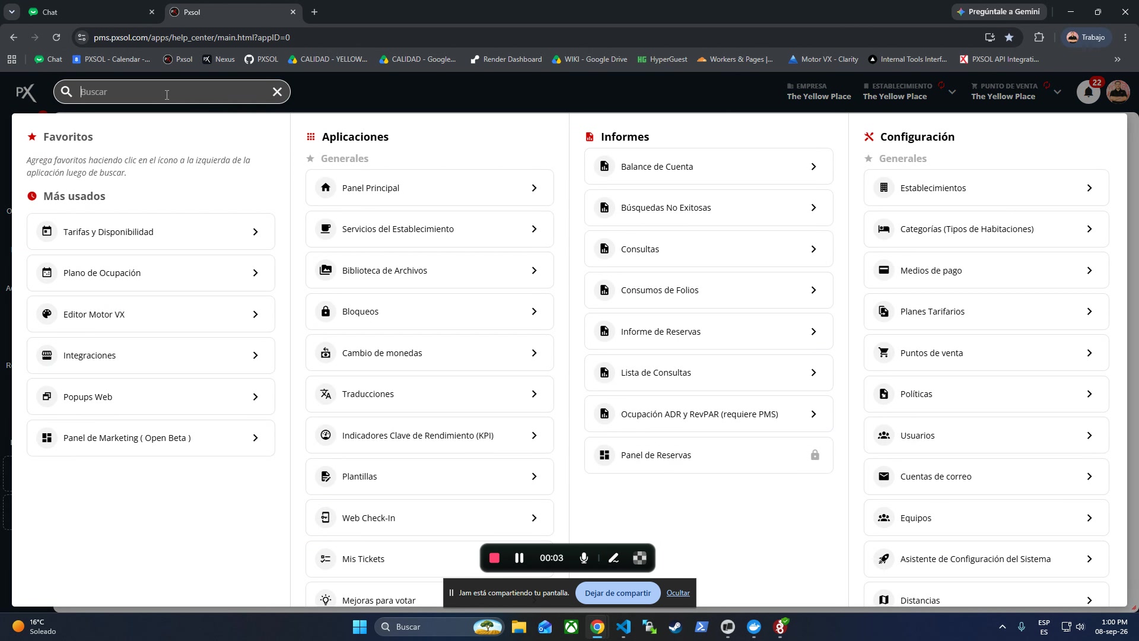Image resolution: width=1139 pixels, height=641 pixels.
Task: Open the notifications bell with 22 badge
Action: click(1089, 92)
